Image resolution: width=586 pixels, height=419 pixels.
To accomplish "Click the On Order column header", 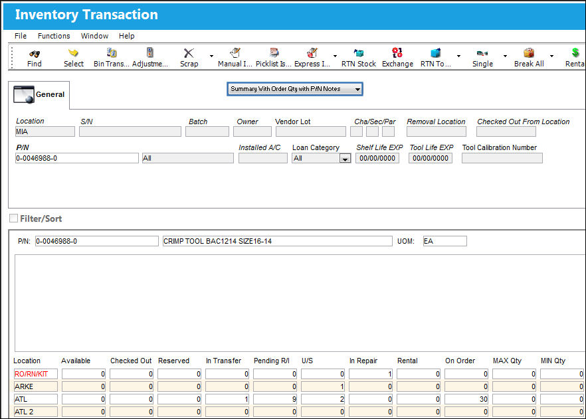I will coord(460,361).
